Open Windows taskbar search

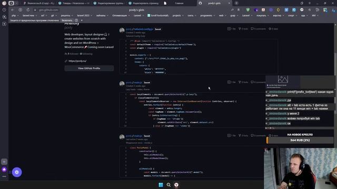[x=168, y=185]
